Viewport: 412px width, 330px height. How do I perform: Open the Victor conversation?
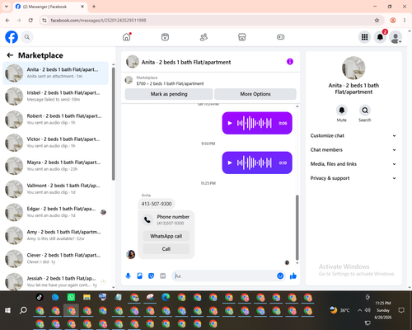click(x=55, y=143)
